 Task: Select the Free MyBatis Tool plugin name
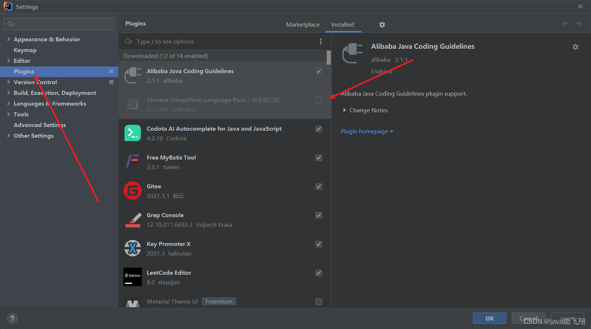click(x=171, y=157)
